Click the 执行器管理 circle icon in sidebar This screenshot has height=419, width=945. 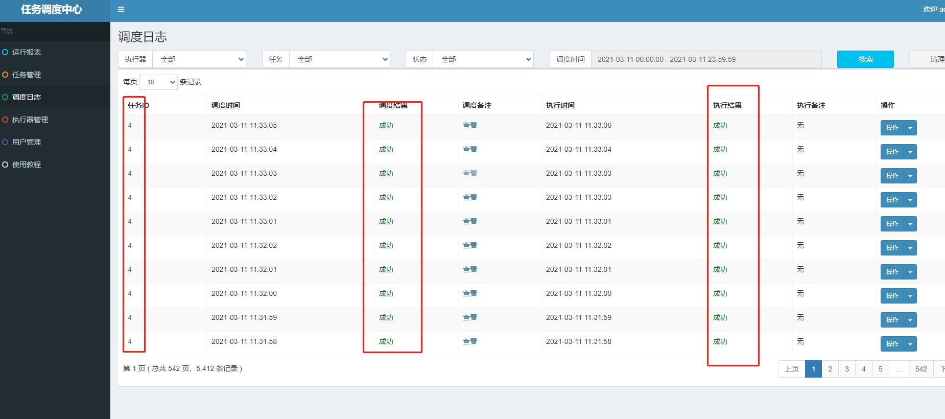(5, 120)
